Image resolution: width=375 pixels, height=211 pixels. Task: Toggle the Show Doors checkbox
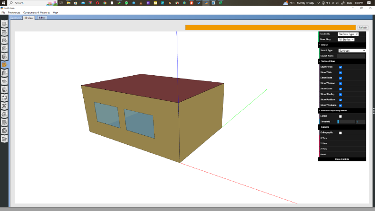coord(340,89)
